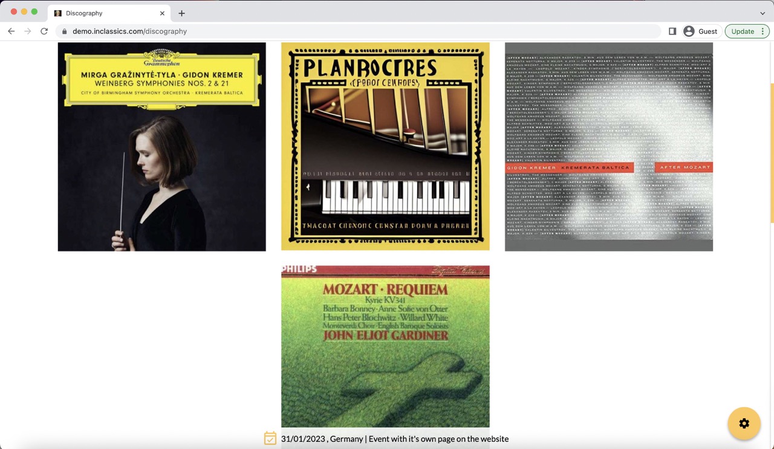
Task: Click the lock icon in address bar
Action: coord(64,31)
